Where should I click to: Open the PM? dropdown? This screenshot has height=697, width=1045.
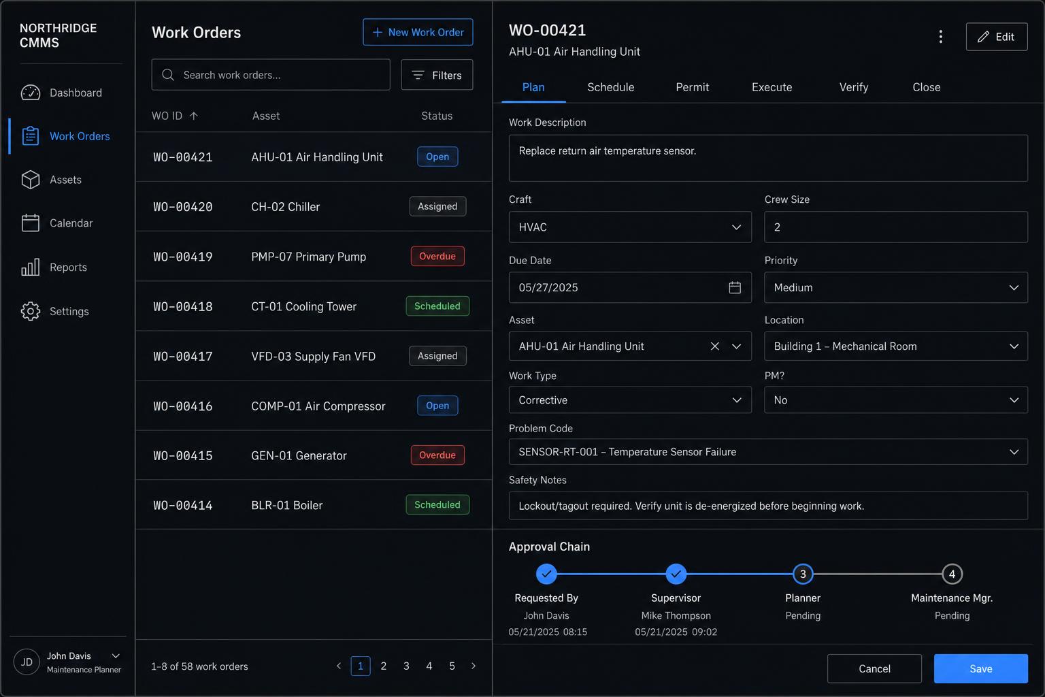(896, 400)
